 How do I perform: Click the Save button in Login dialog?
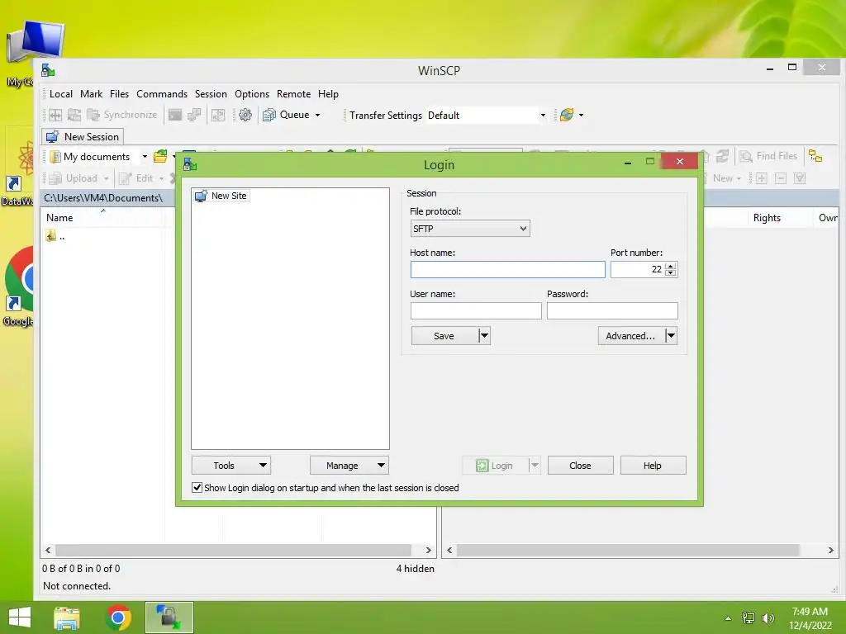[444, 336]
